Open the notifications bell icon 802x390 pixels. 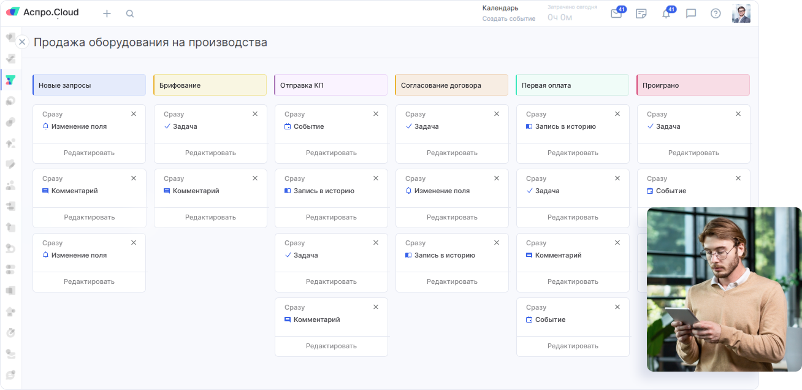point(666,13)
